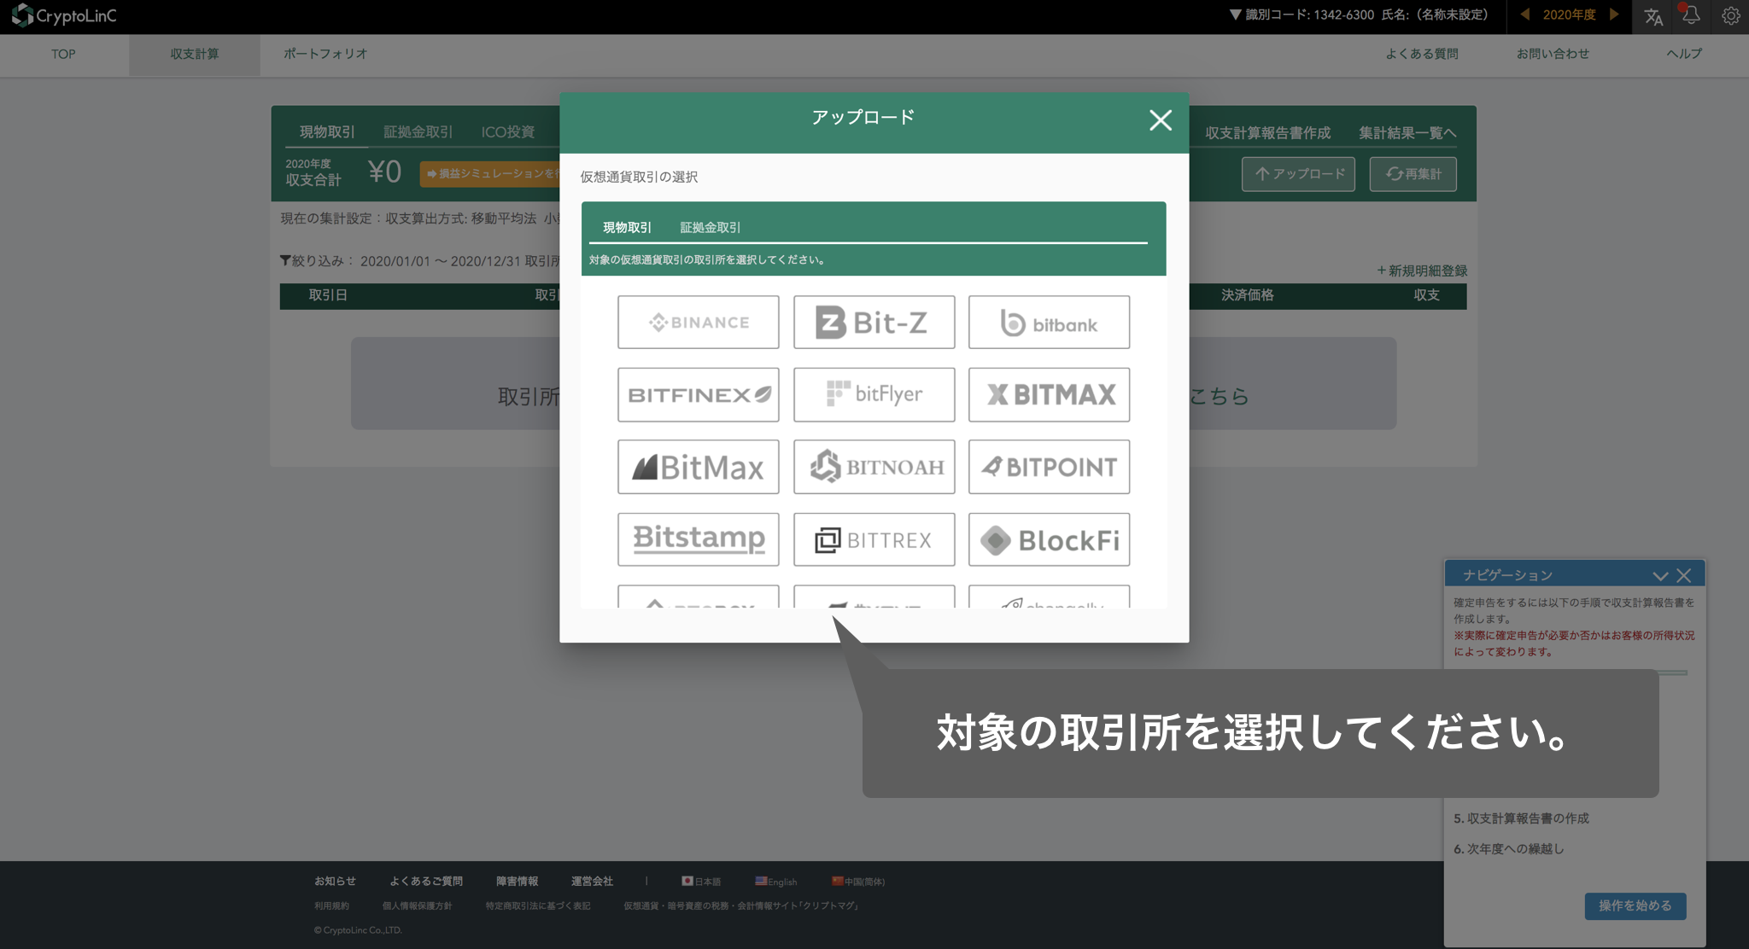Choose the bitFlyer exchange logo
The height and width of the screenshot is (949, 1749).
[874, 394]
